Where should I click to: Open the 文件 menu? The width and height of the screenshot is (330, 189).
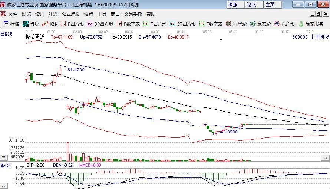click(13, 14)
